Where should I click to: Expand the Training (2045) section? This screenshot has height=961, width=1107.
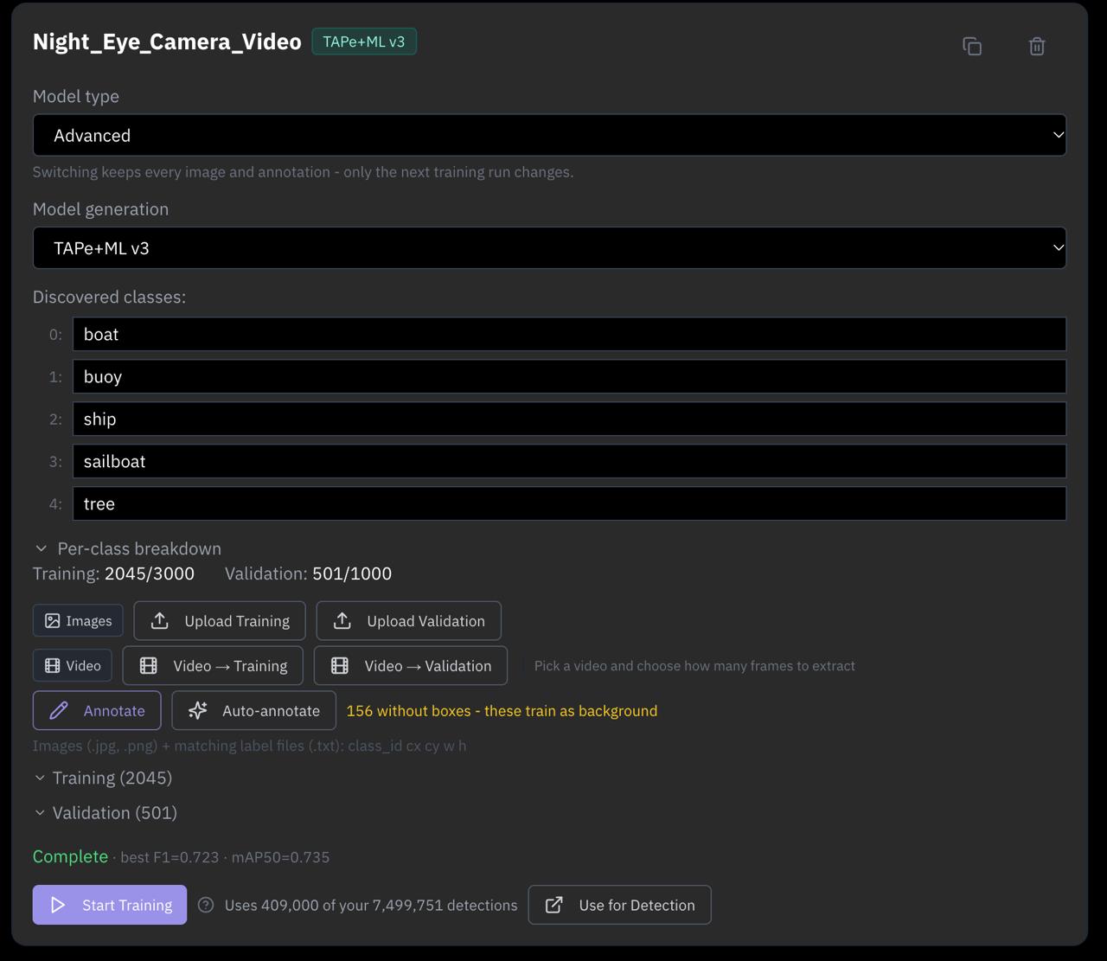[103, 778]
